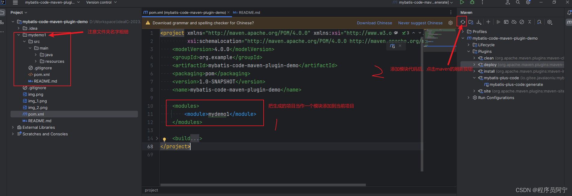This screenshot has width=572, height=196.
Task: Go to next highlighted problem
Action: coord(420,33)
